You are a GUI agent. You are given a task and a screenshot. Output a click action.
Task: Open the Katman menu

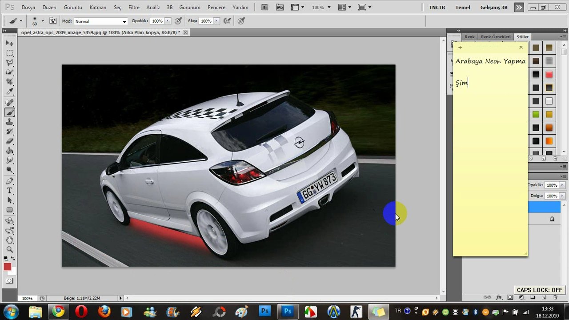[x=98, y=8]
